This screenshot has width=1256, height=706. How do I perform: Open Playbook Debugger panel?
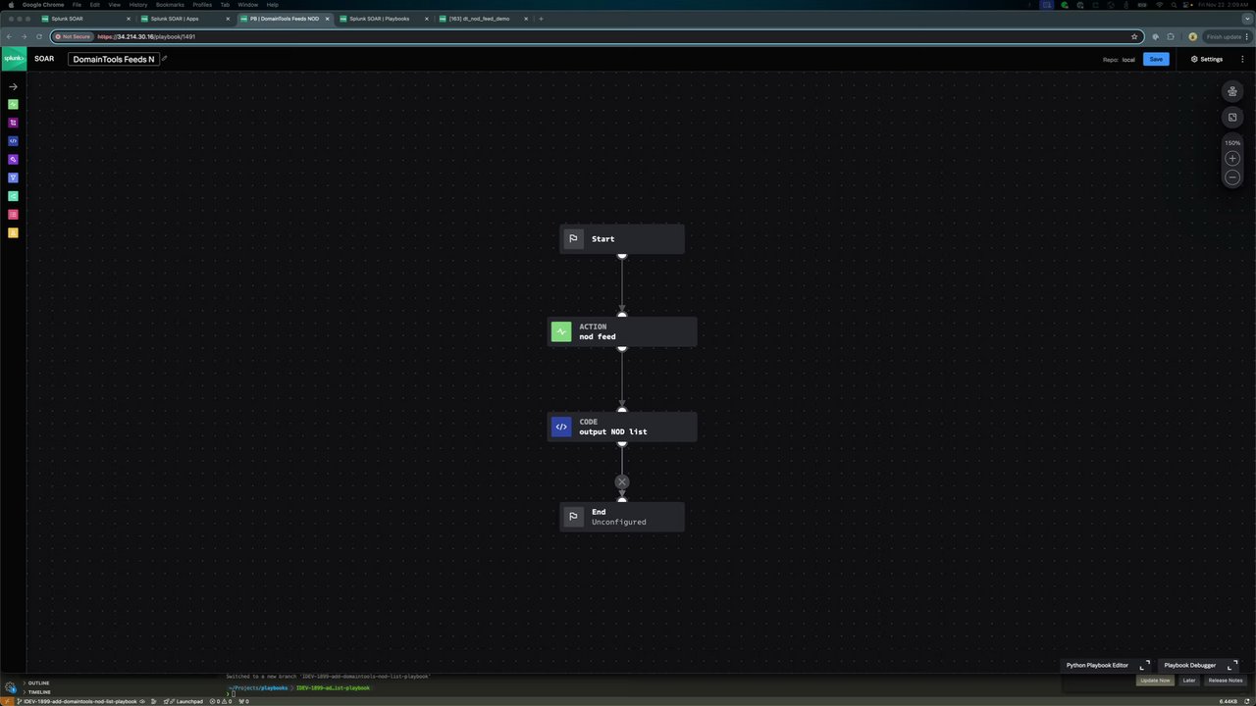1189,665
